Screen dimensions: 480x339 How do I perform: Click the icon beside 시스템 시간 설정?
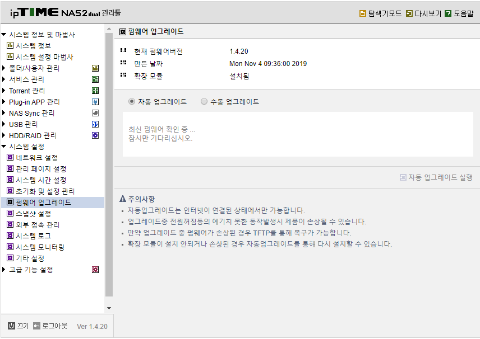[x=10, y=180]
